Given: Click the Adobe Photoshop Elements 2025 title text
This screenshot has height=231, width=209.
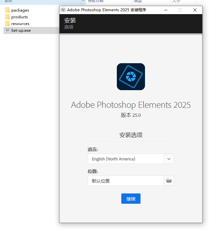Looking at the screenshot, I should (x=131, y=105).
